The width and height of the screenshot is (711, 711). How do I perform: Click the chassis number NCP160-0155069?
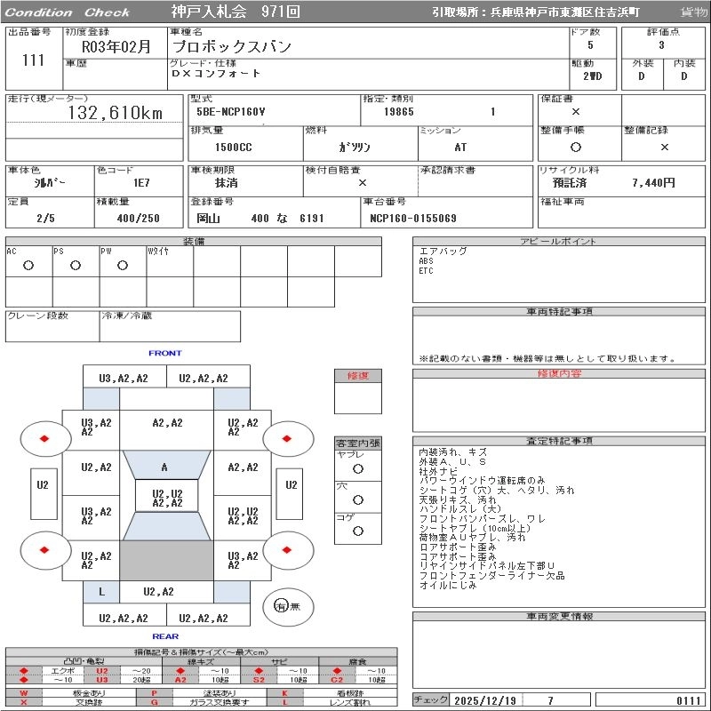[412, 218]
